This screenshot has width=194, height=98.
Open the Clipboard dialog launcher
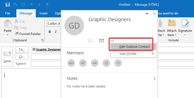coord(43,40)
